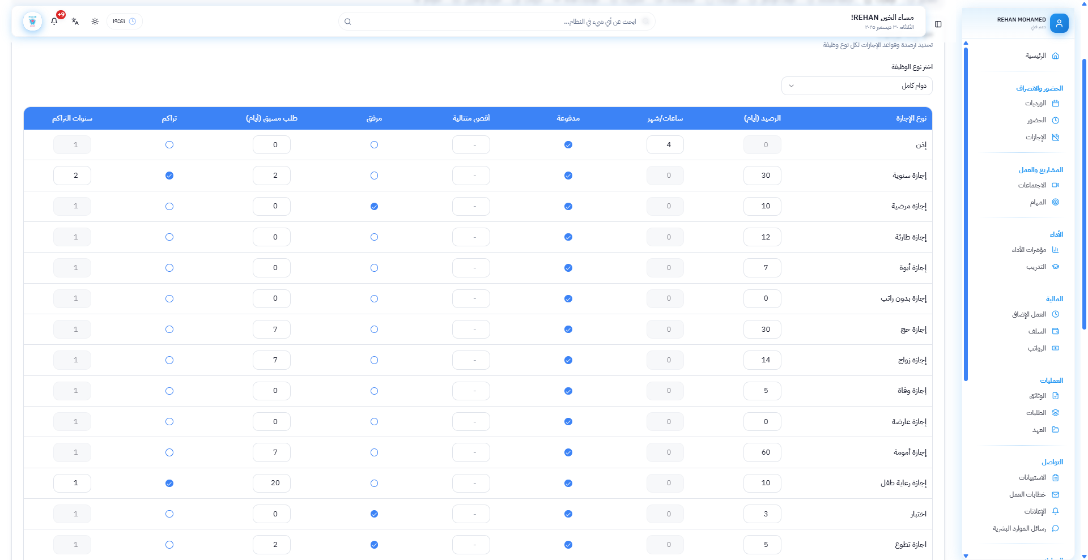The height and width of the screenshot is (560, 1088).
Task: Collapse sidebar using the panel toggle icon
Action: coord(938,24)
